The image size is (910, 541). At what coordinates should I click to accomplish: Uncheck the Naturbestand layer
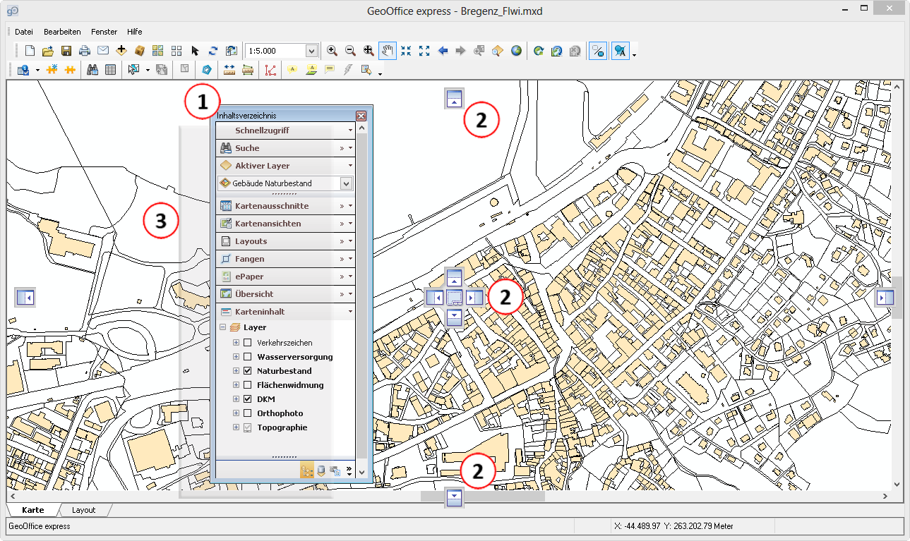pyautogui.click(x=248, y=371)
